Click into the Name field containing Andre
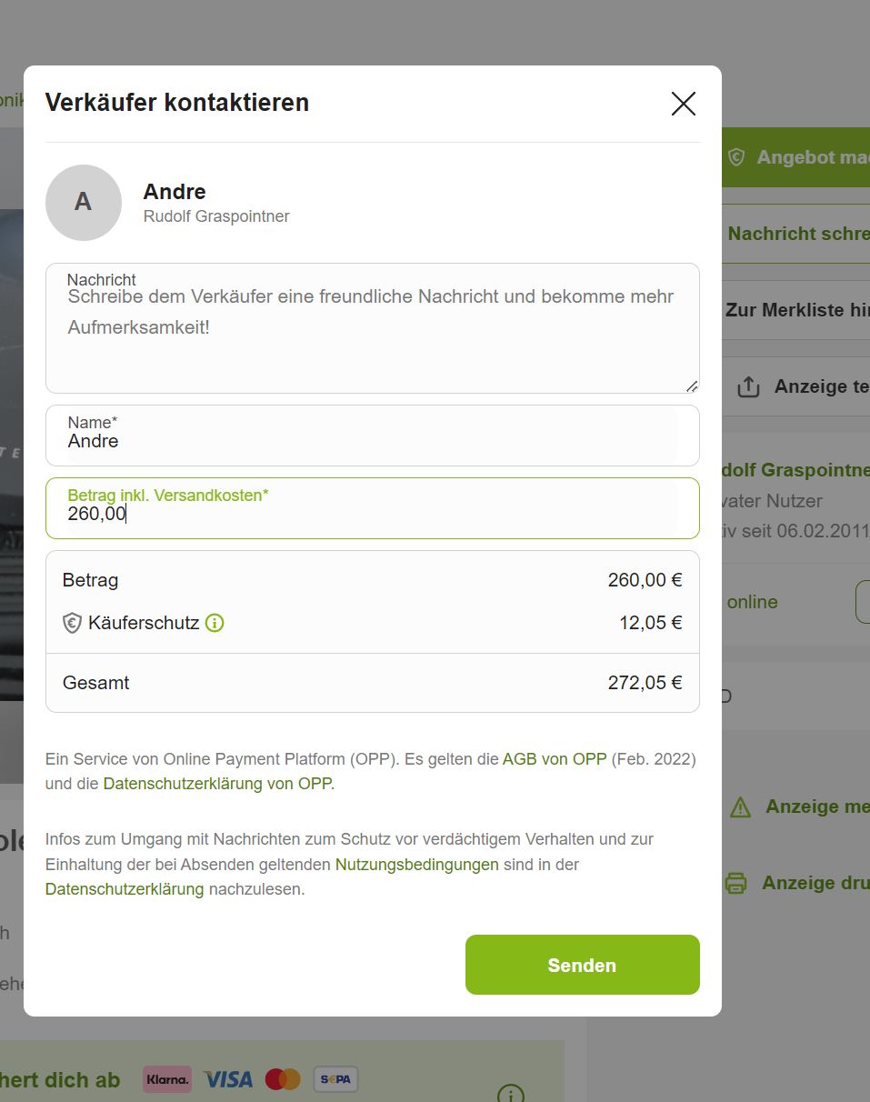 (371, 441)
